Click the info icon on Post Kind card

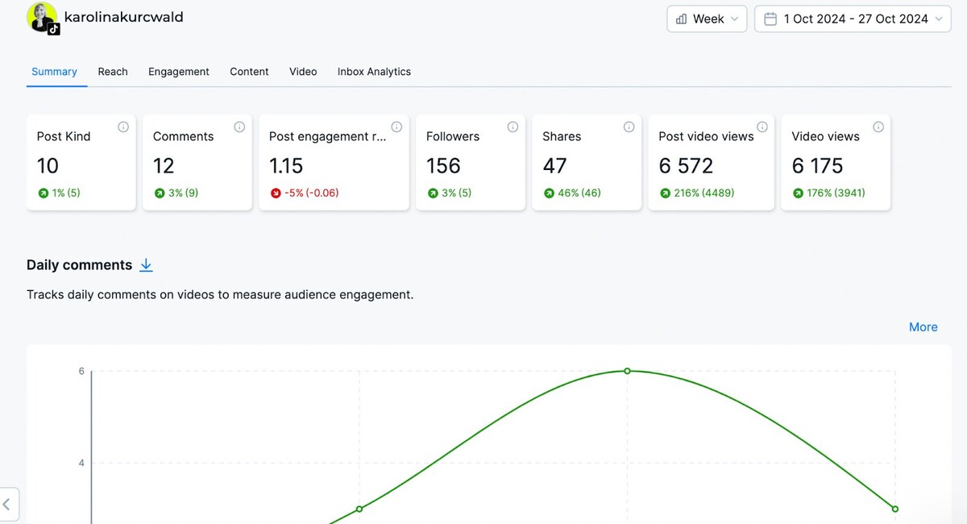click(x=123, y=127)
